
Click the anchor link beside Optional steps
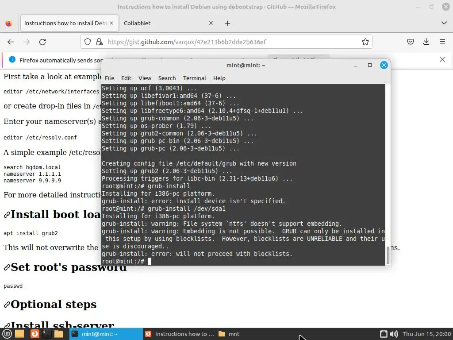click(x=7, y=305)
